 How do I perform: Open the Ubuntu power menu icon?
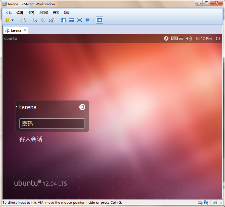click(218, 38)
